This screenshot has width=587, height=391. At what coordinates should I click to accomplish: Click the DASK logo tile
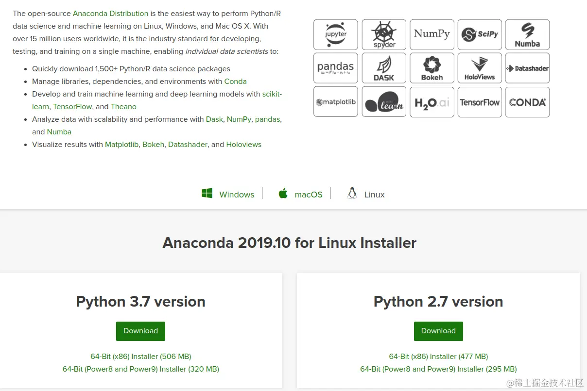point(384,68)
